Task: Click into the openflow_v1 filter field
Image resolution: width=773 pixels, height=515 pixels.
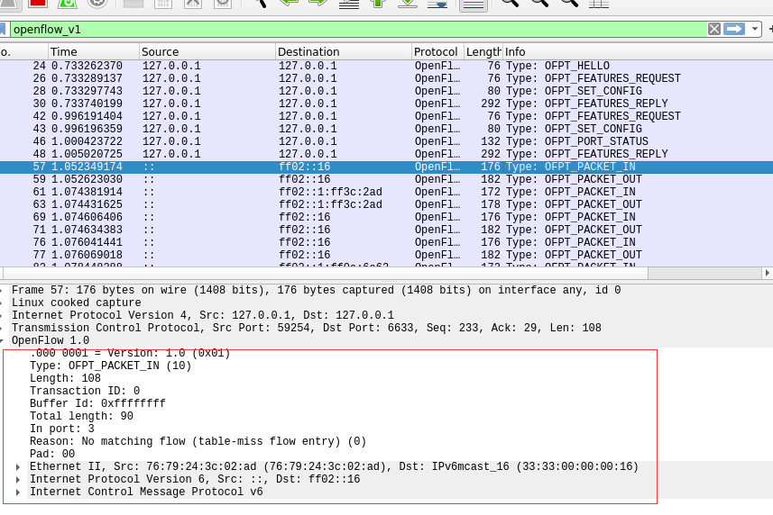Action: pos(358,29)
